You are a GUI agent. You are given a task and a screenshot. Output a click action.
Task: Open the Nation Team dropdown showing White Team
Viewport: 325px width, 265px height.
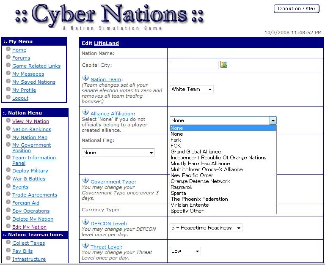[192, 89]
